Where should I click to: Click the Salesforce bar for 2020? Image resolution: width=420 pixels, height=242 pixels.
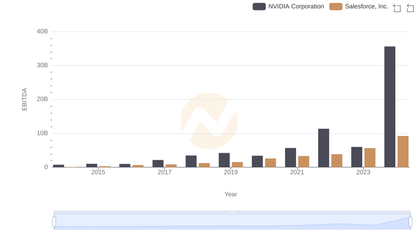270,163
